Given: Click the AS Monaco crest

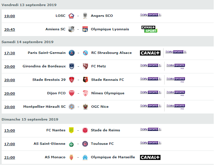Looking at the screenshot, I should click(x=71, y=157).
